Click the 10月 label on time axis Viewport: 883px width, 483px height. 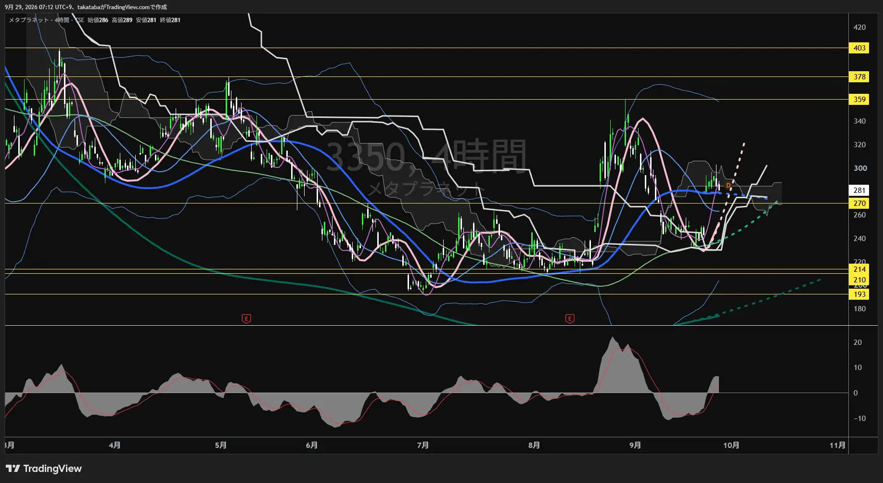point(731,445)
